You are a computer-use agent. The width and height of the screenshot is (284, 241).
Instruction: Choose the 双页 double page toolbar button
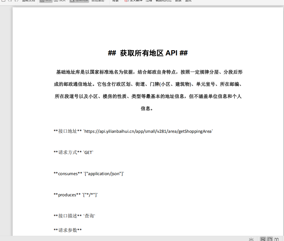click(61, 1)
